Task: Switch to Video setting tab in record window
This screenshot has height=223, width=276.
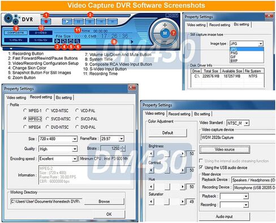Action: (x=16, y=98)
